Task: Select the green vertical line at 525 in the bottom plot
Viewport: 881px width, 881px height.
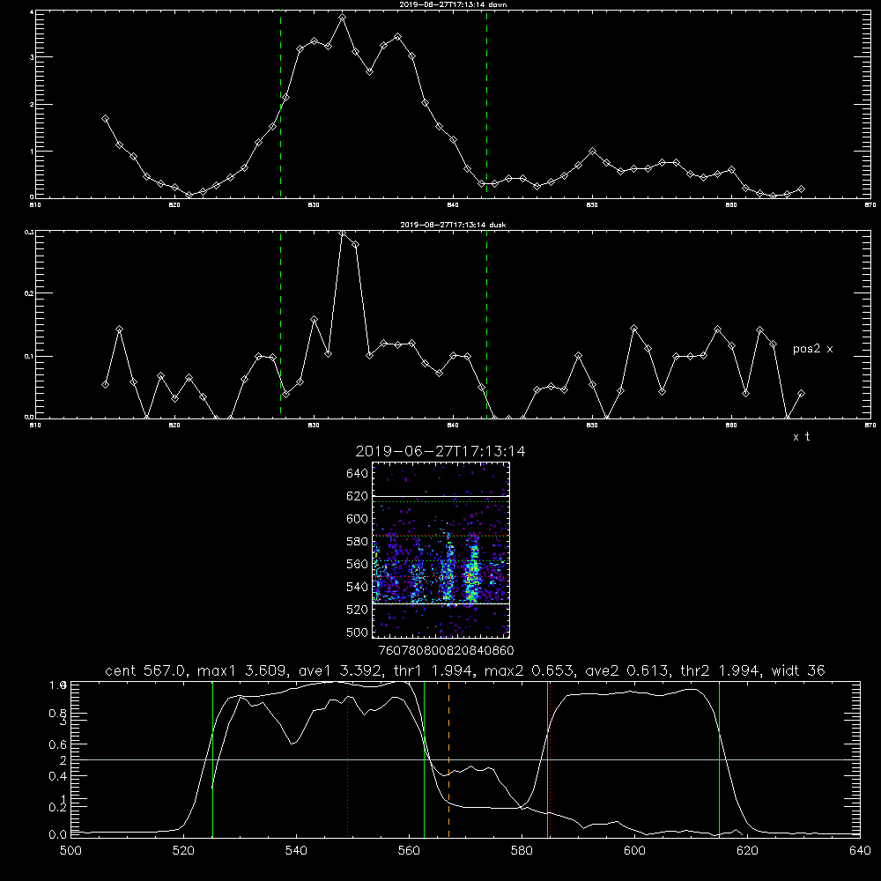Action: pos(212,759)
